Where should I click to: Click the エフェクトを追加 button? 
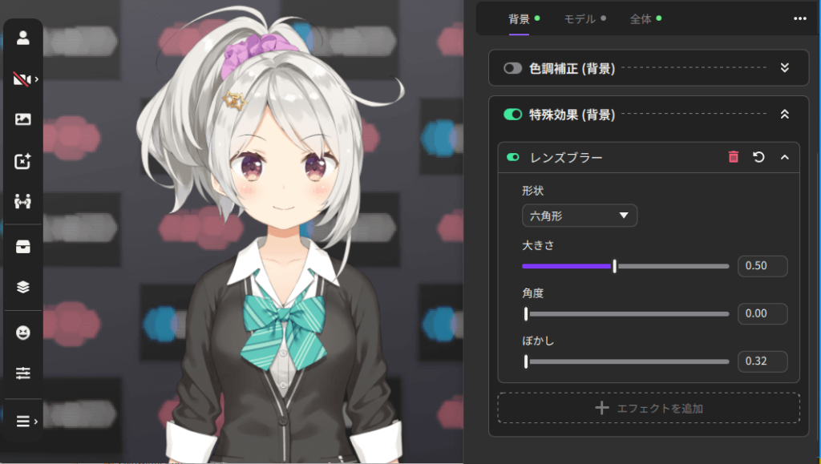pos(649,408)
